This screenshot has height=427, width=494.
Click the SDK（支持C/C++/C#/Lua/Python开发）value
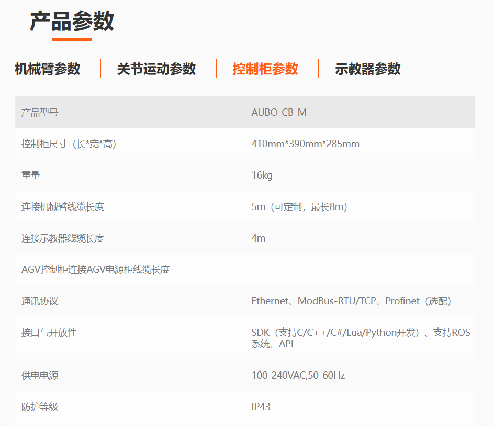361,338
